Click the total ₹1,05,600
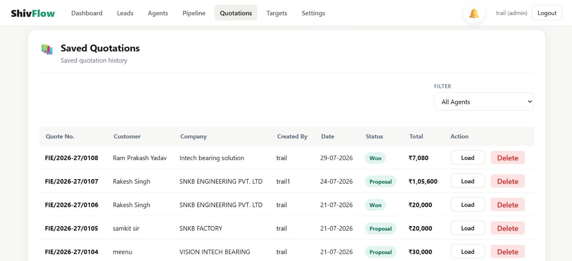The height and width of the screenshot is (261, 572). (423, 181)
